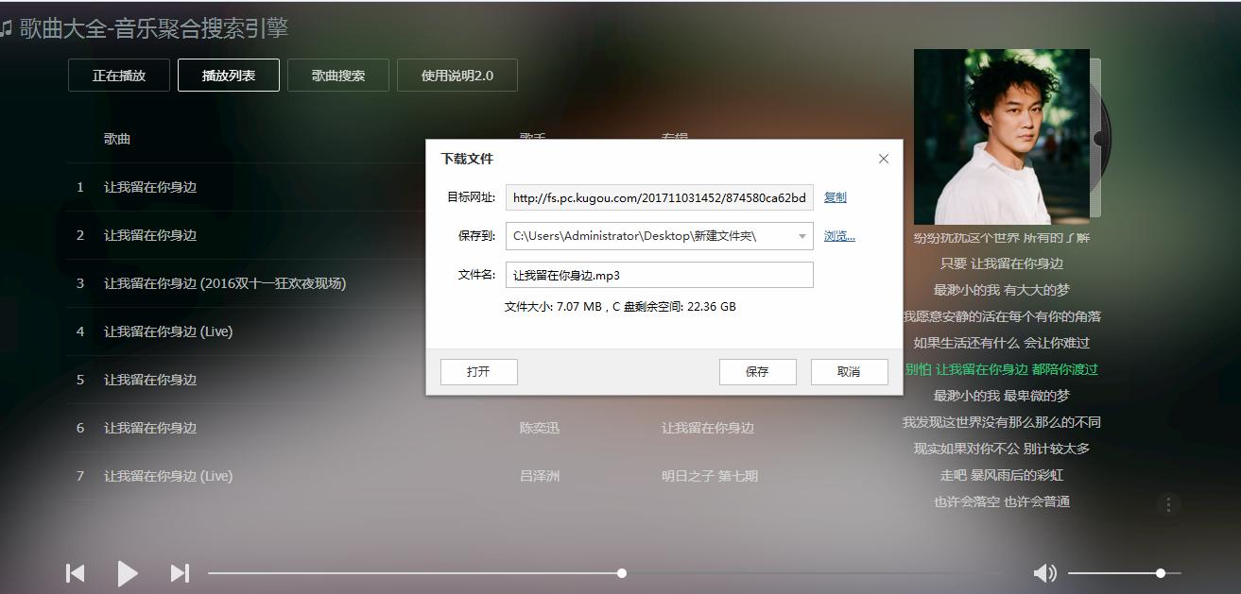This screenshot has height=594, width=1241.
Task: Switch to the 正在播放 tab
Action: tap(118, 75)
